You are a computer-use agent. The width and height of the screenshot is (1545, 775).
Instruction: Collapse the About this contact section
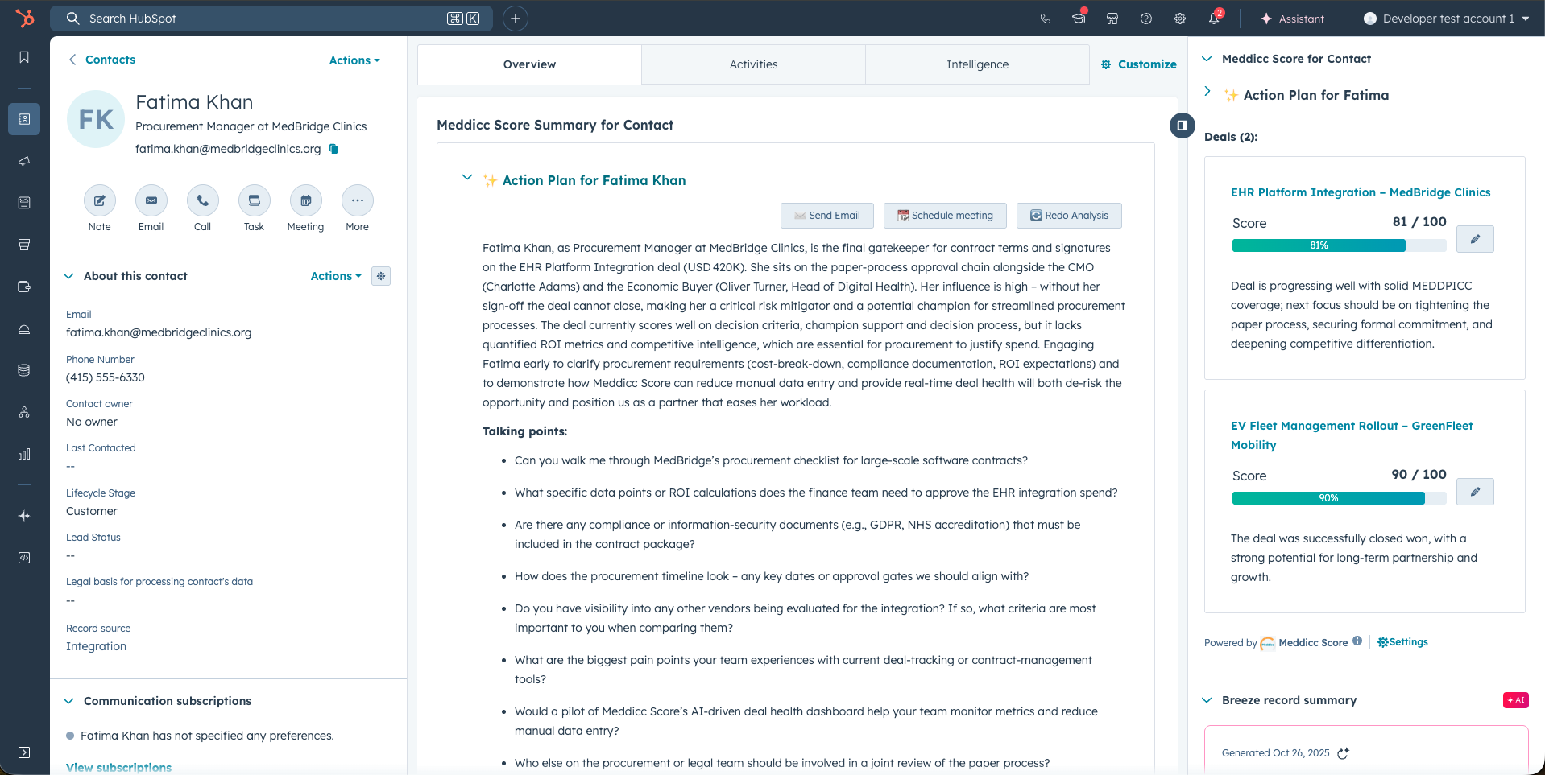(x=68, y=276)
